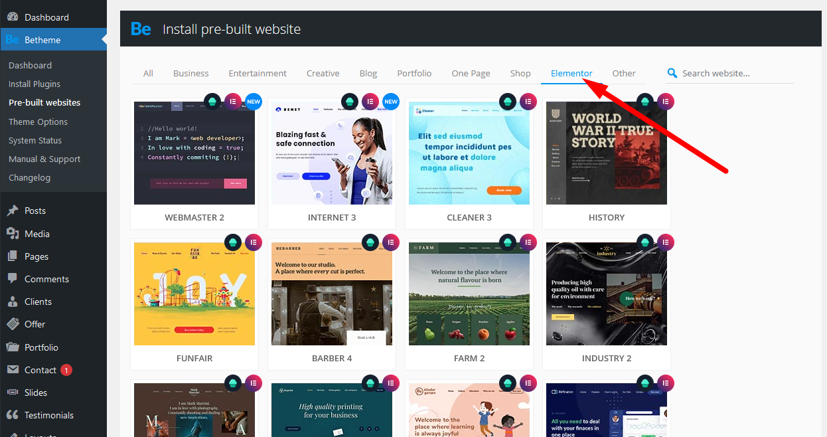This screenshot has height=437, width=827.
Task: Open the Other category tab
Action: click(624, 74)
